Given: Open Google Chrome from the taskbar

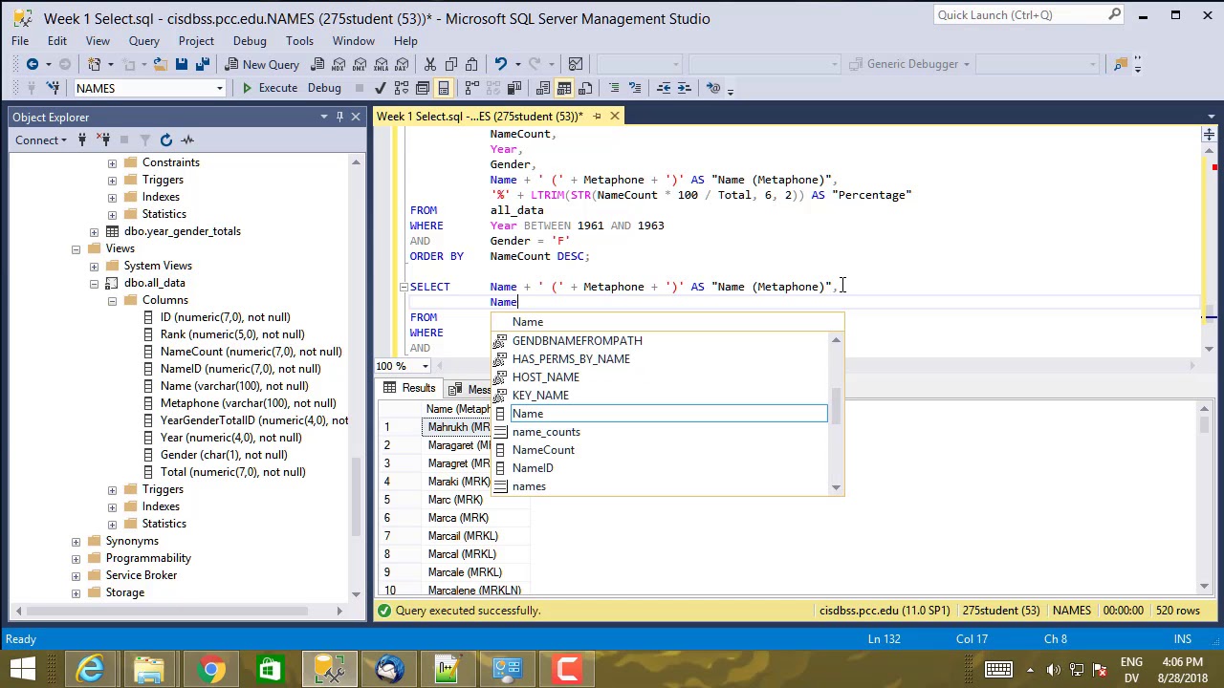Looking at the screenshot, I should tap(210, 667).
